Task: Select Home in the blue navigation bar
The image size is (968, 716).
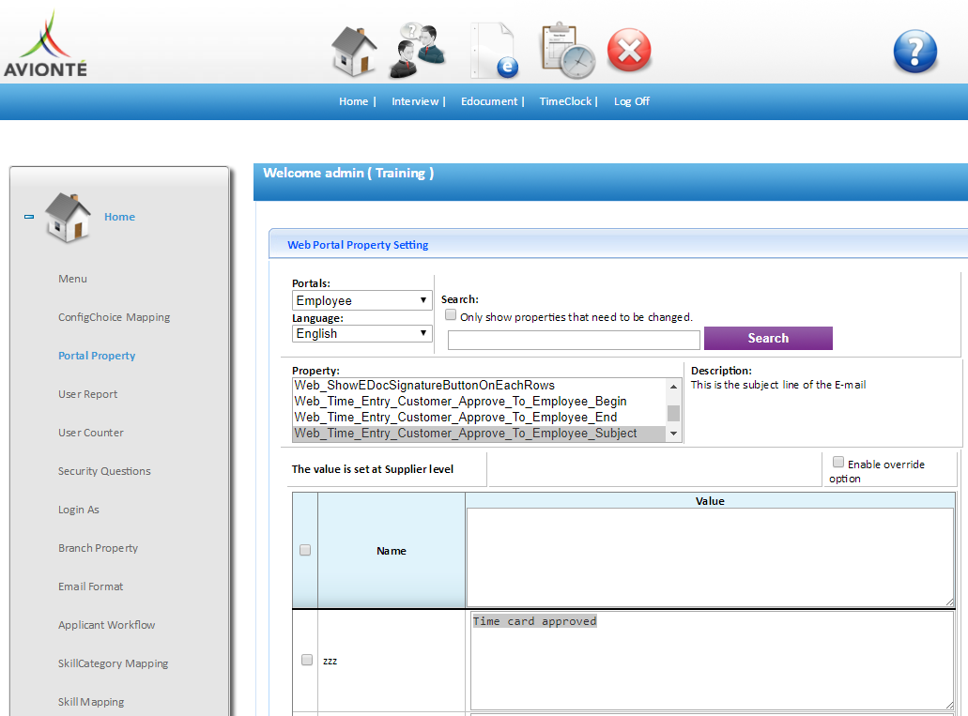Action: [353, 101]
